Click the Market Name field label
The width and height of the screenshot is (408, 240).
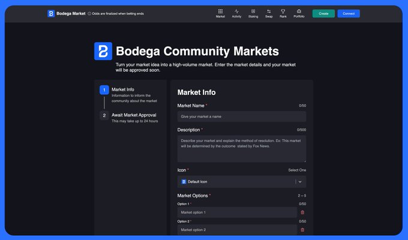point(191,106)
